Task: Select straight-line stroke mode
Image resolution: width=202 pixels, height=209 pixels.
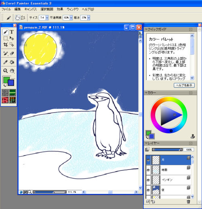Action: tap(23, 18)
